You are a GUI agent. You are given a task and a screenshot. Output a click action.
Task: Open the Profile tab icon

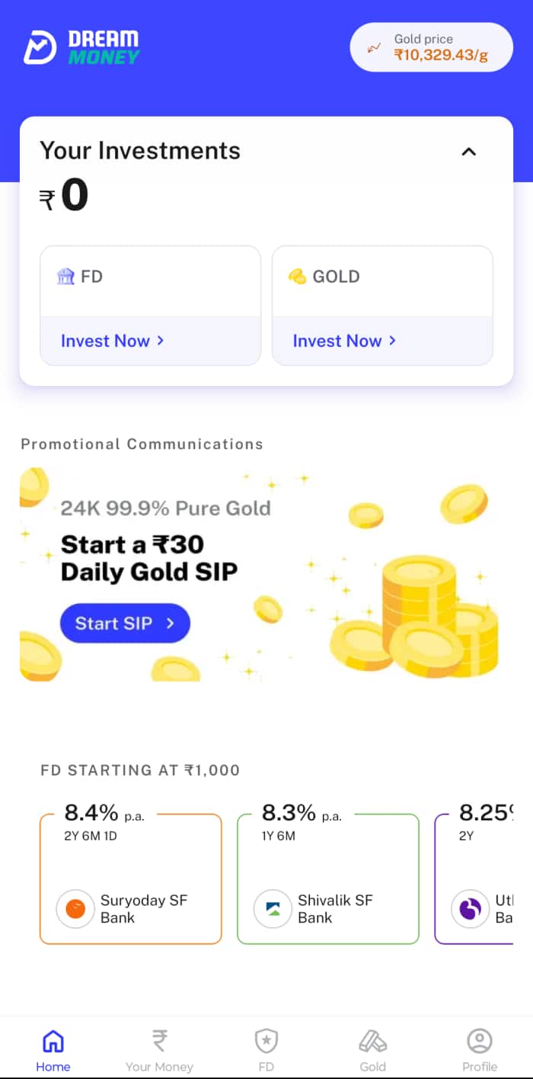(480, 1042)
